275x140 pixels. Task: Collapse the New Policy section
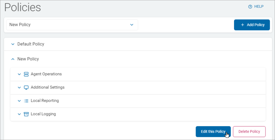pyautogui.click(x=13, y=59)
